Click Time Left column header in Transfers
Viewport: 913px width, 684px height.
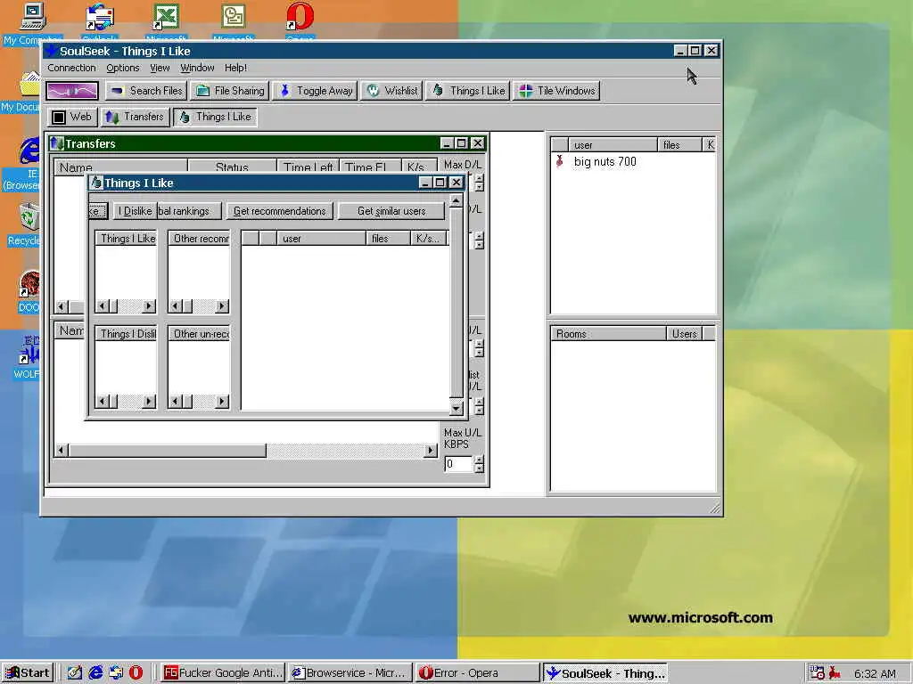(x=308, y=167)
